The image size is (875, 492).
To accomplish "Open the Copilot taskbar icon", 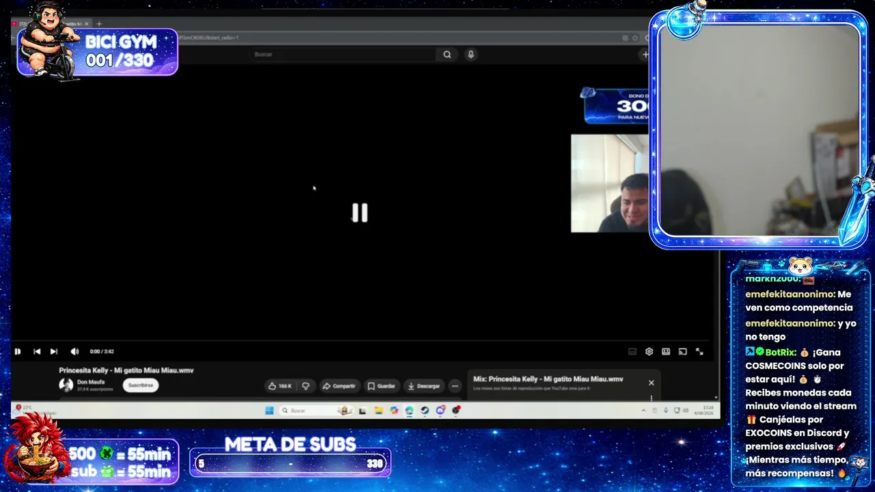I will point(394,411).
